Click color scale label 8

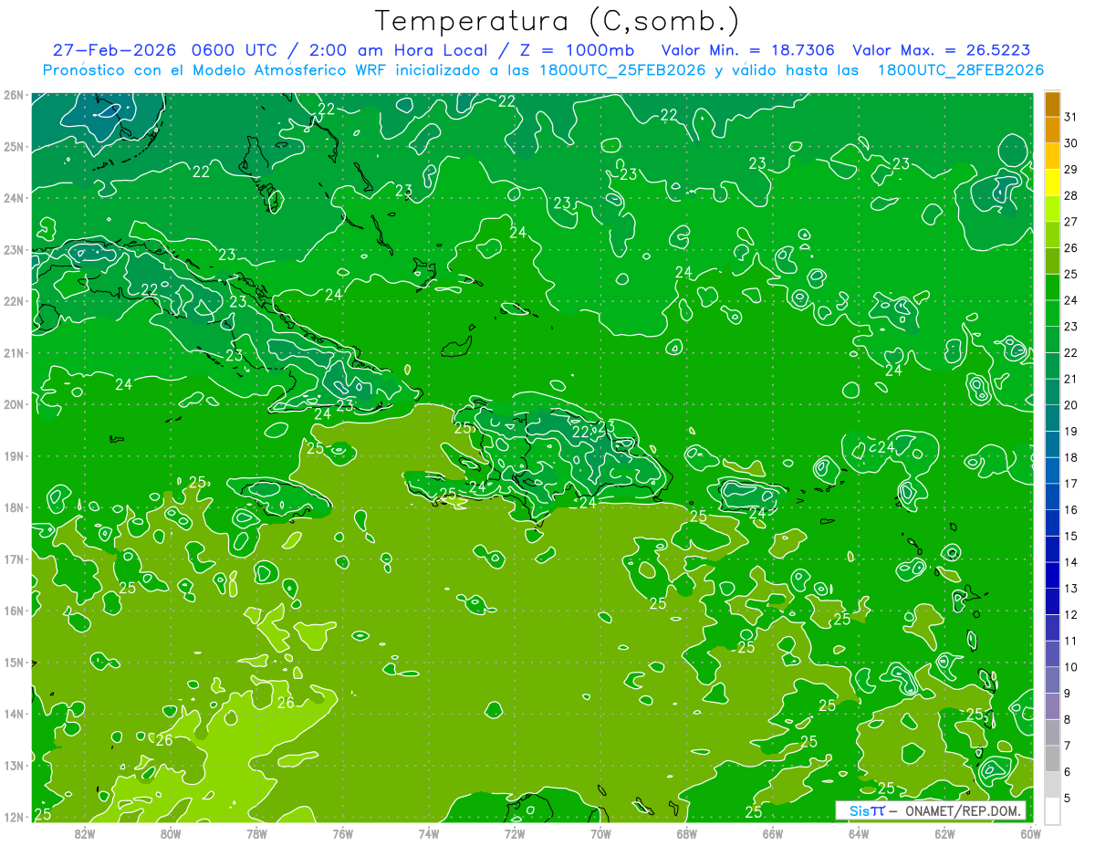pyautogui.click(x=1069, y=719)
